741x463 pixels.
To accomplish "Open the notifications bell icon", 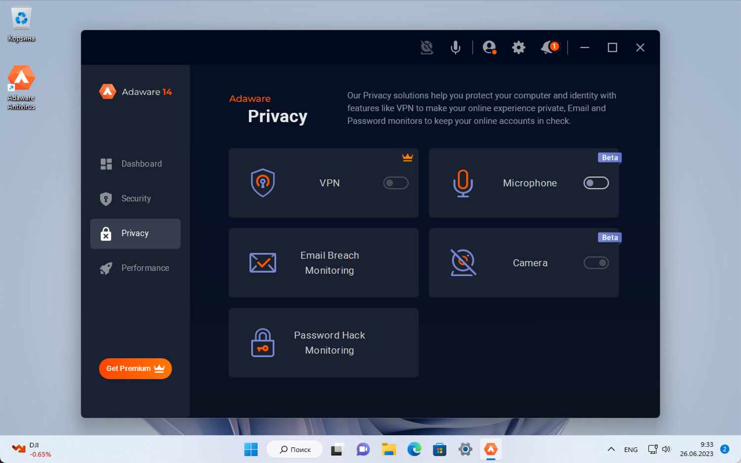I will click(x=549, y=47).
